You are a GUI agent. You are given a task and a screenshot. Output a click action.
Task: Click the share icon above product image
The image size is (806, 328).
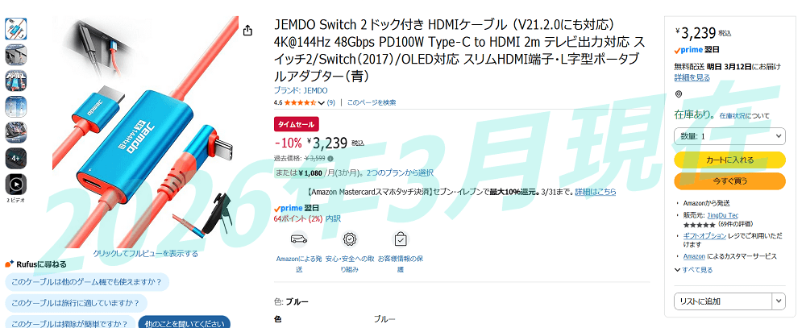coord(247,31)
